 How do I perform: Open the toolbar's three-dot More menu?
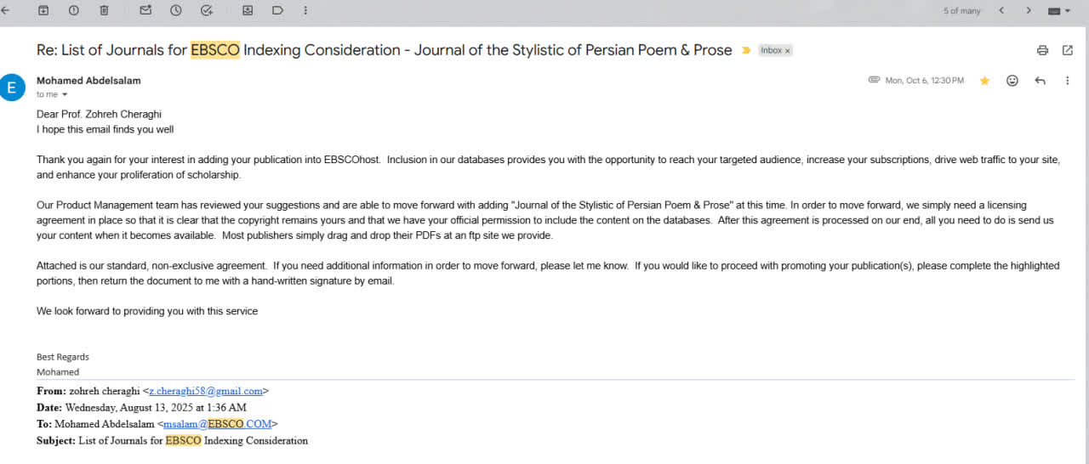tap(305, 10)
